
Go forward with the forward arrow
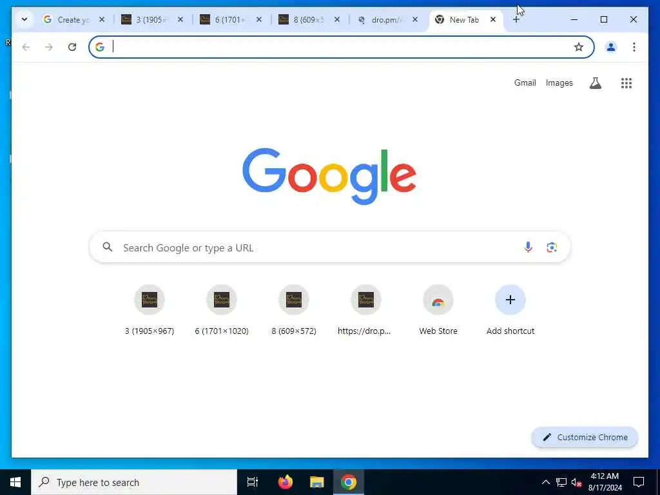[49, 46]
